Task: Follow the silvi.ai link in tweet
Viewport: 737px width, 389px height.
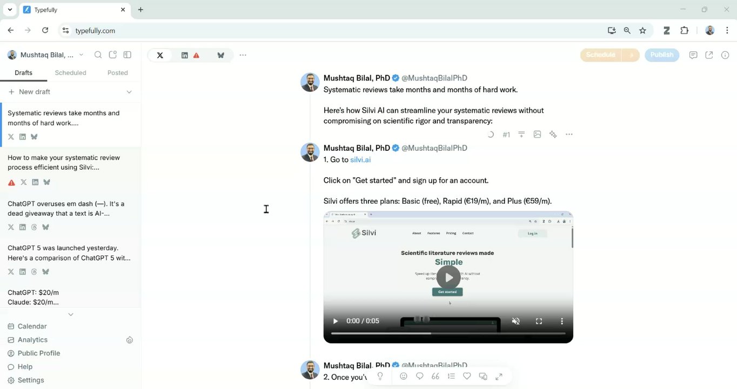Action: click(x=360, y=160)
